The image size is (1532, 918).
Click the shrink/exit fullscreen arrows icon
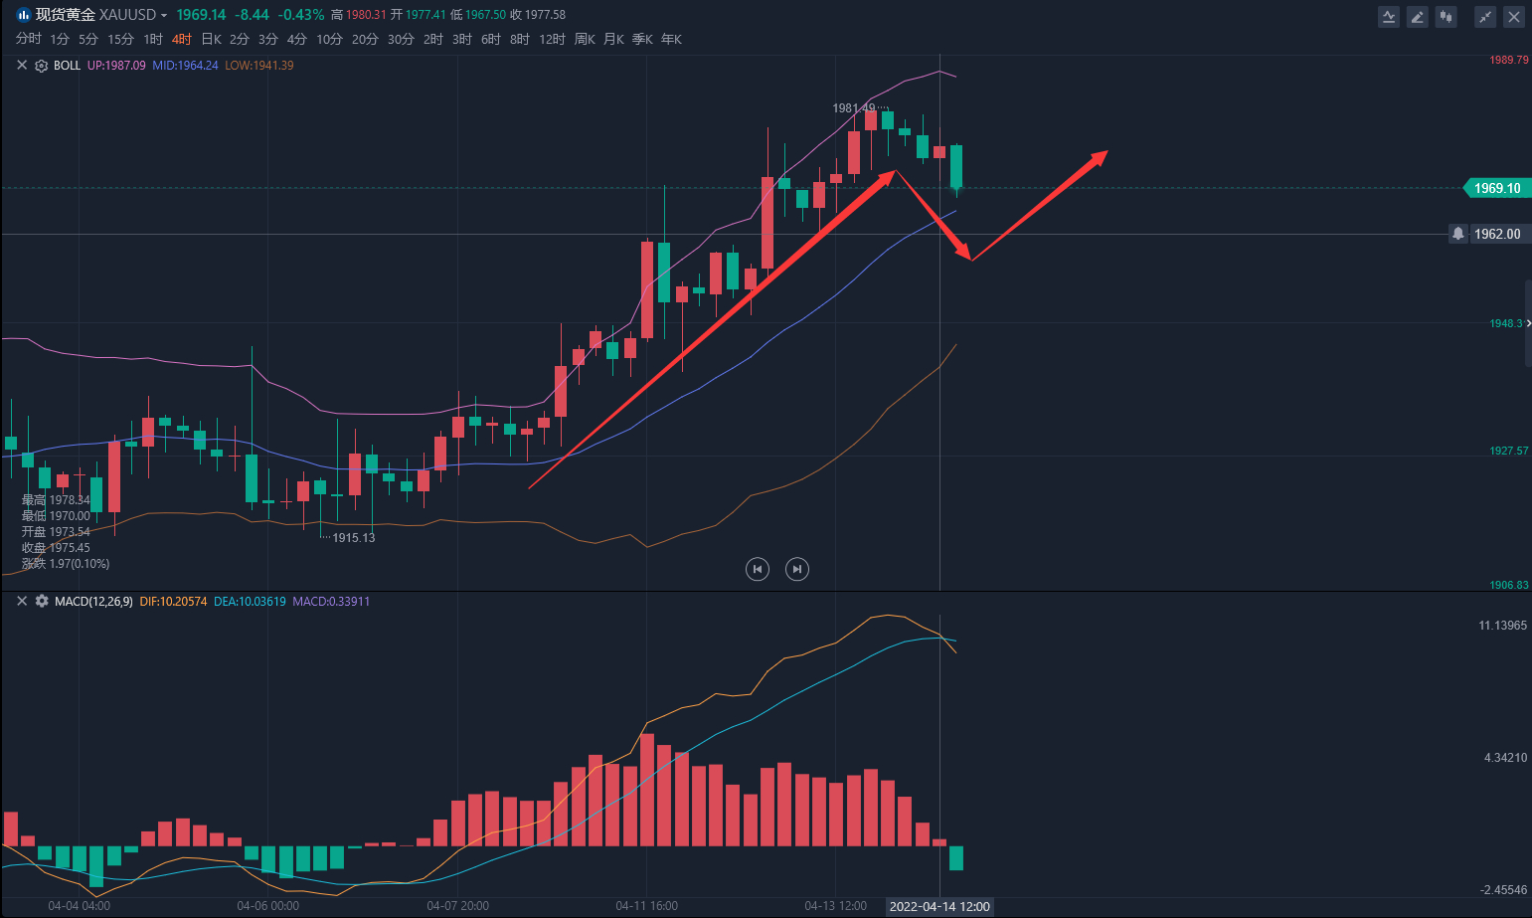click(1485, 16)
